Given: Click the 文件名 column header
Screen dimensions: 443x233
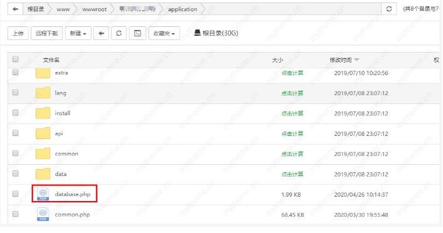Looking at the screenshot, I should [51, 60].
